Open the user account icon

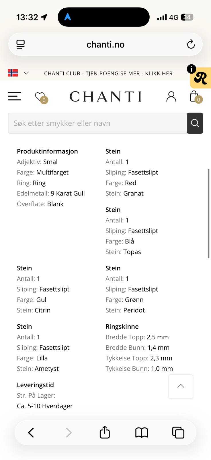click(171, 97)
